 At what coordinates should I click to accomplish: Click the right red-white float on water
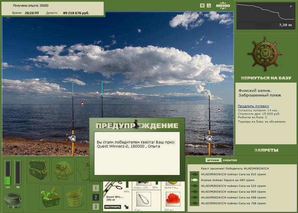click(219, 110)
